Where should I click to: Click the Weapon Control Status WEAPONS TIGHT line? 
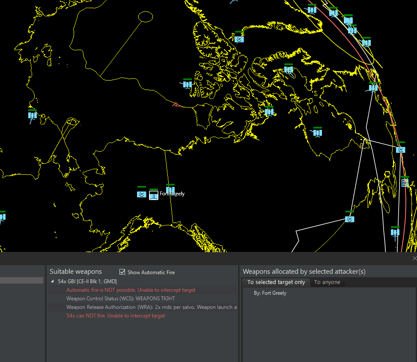(120, 299)
